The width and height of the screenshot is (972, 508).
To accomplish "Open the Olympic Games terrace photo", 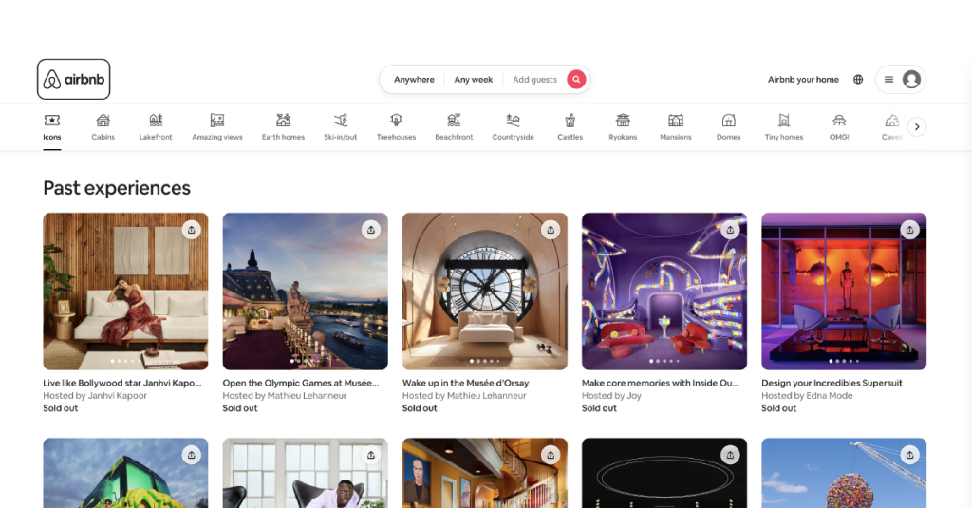I will [305, 292].
